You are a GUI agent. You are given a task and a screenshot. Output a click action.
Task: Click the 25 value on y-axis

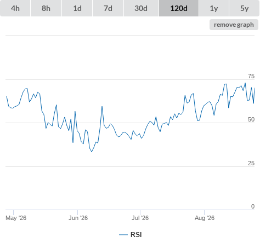coord(251,163)
